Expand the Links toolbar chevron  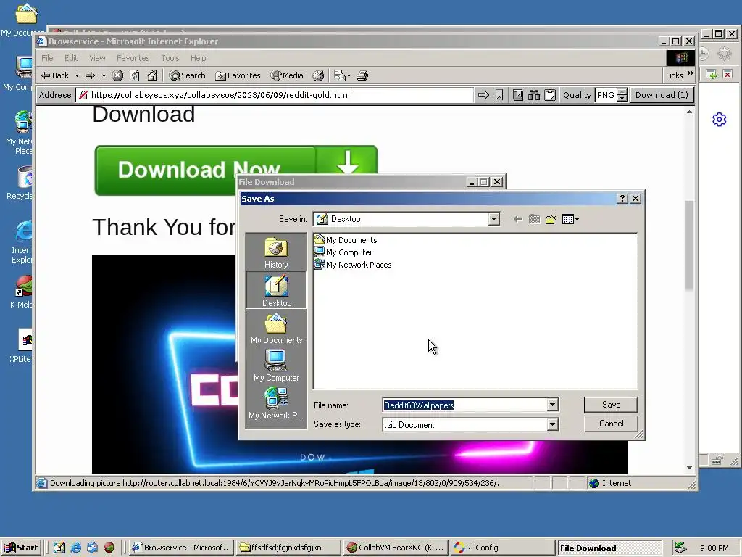(691, 73)
